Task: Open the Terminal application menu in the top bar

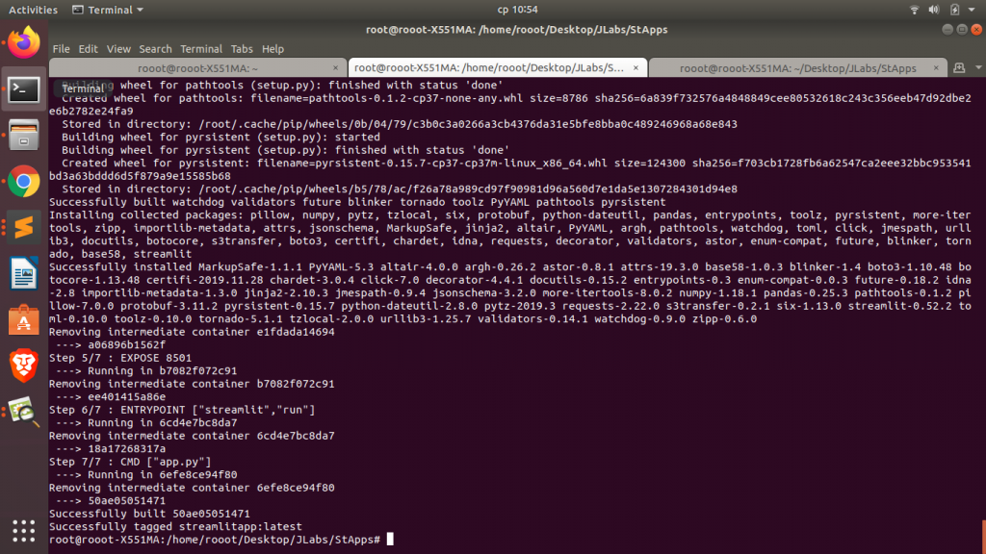Action: [x=106, y=9]
